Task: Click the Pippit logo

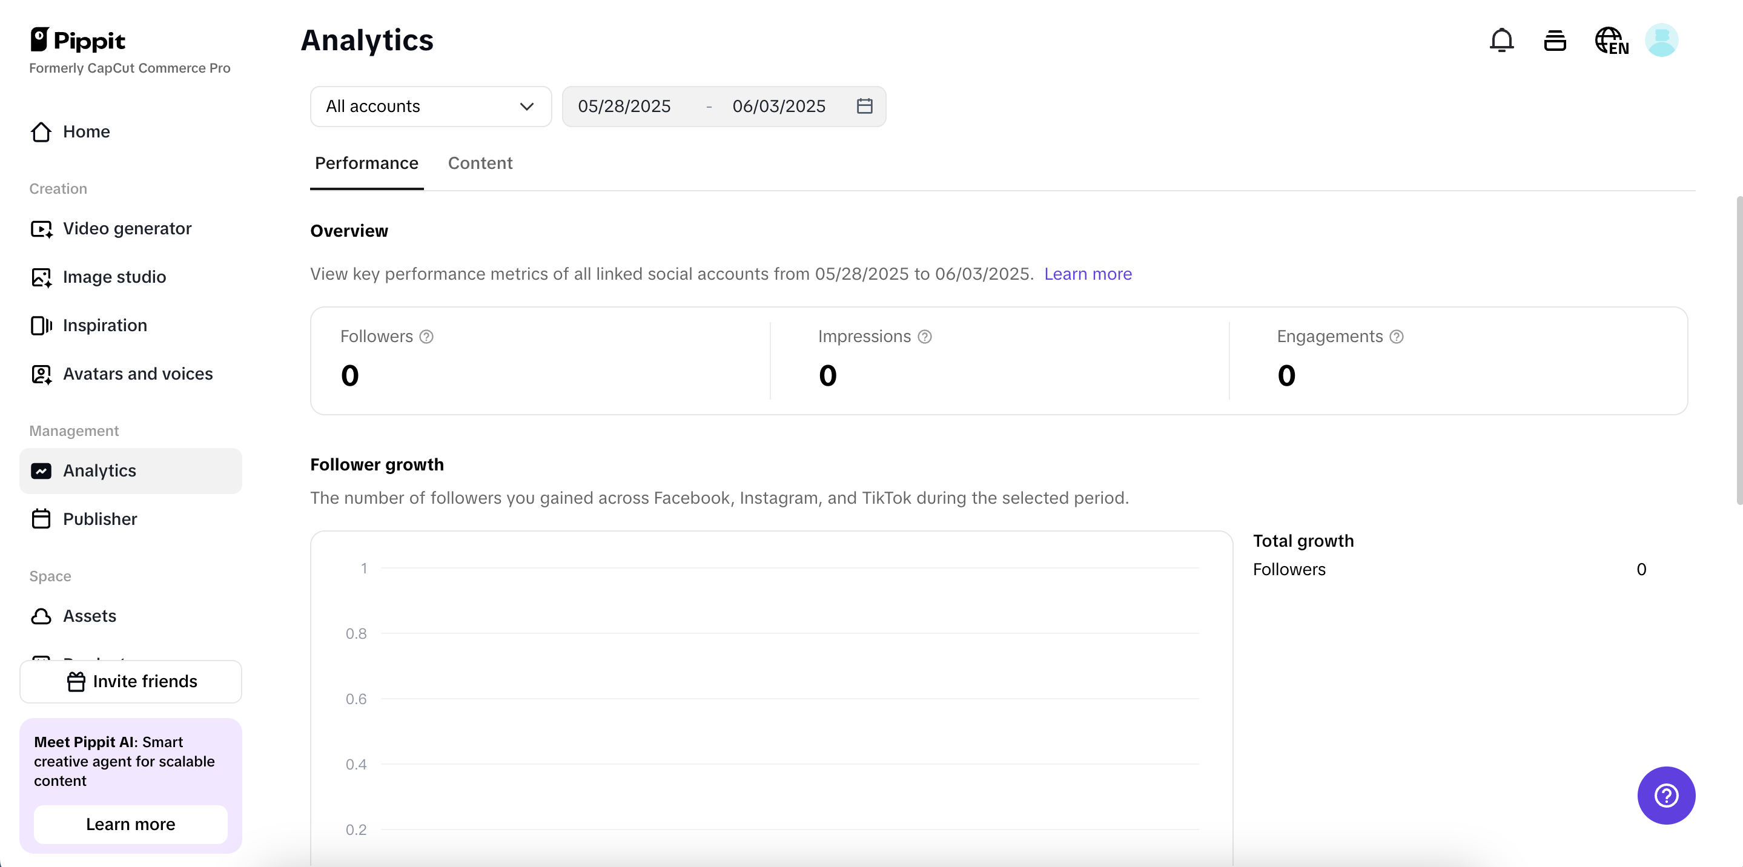Action: (x=78, y=41)
